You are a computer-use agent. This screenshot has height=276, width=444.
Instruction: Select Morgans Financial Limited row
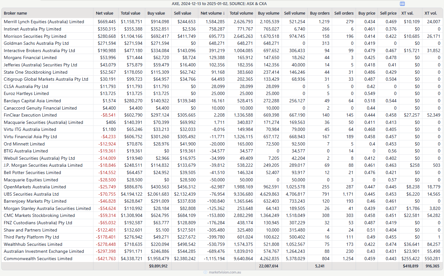pyautogui.click(x=222, y=57)
